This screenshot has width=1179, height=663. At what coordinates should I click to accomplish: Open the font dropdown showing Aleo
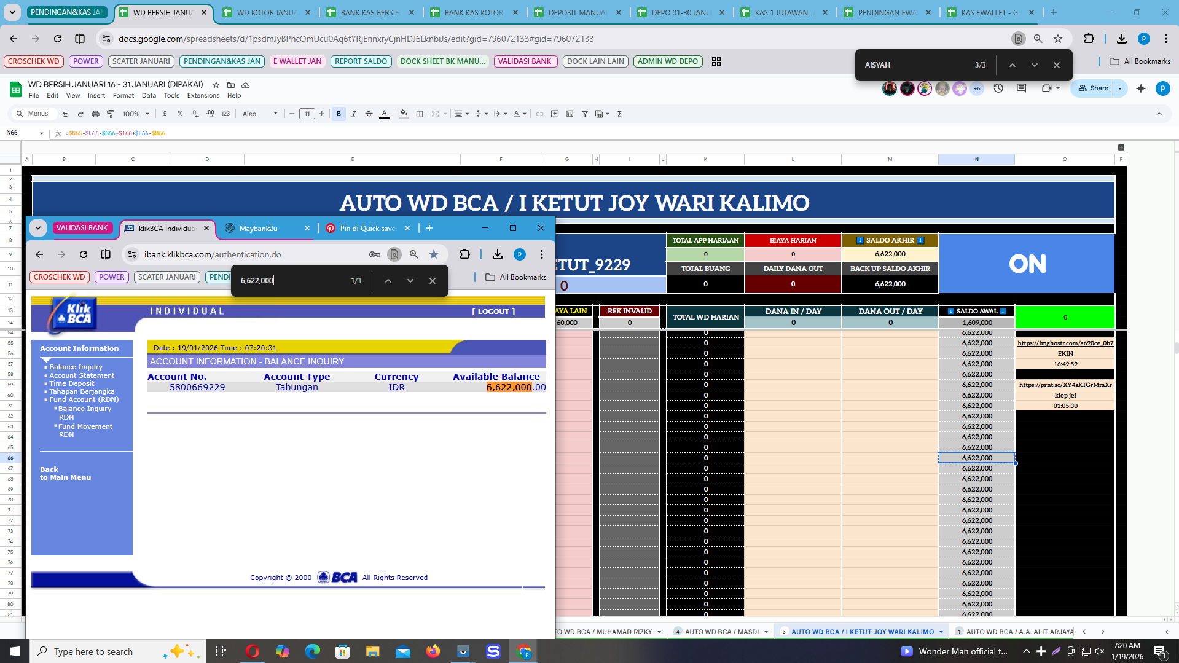point(260,114)
